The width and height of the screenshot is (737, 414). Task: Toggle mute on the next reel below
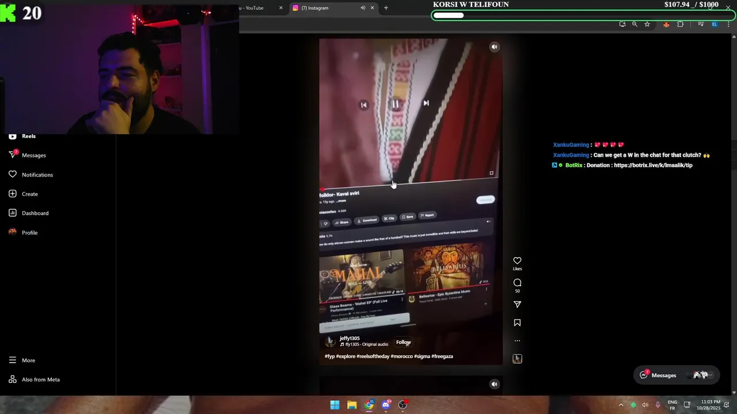[x=494, y=384]
